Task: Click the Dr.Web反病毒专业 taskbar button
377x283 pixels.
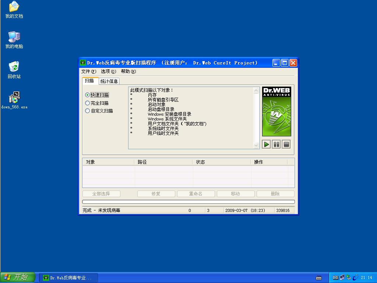Action: pos(68,278)
